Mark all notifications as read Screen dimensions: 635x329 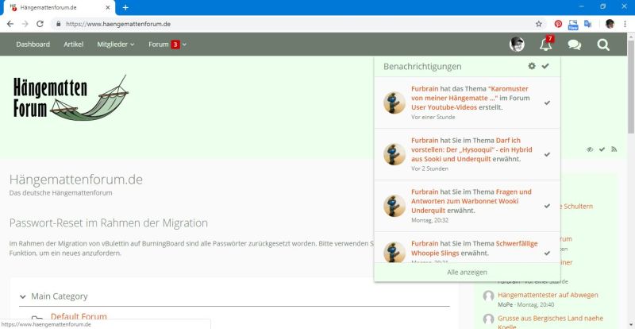pyautogui.click(x=545, y=67)
